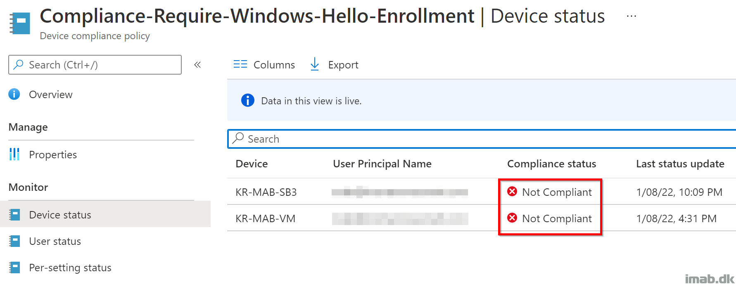Sort by User Principal Name column
This screenshot has height=284, width=736.
pyautogui.click(x=382, y=164)
